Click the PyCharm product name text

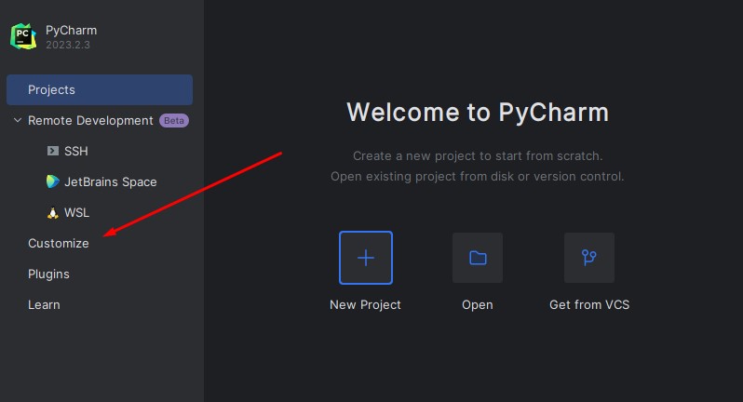tap(71, 31)
